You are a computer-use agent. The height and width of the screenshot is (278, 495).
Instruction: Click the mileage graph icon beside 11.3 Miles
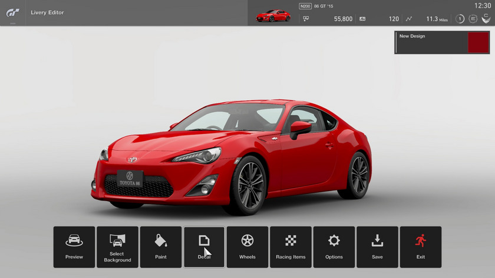coord(409,19)
